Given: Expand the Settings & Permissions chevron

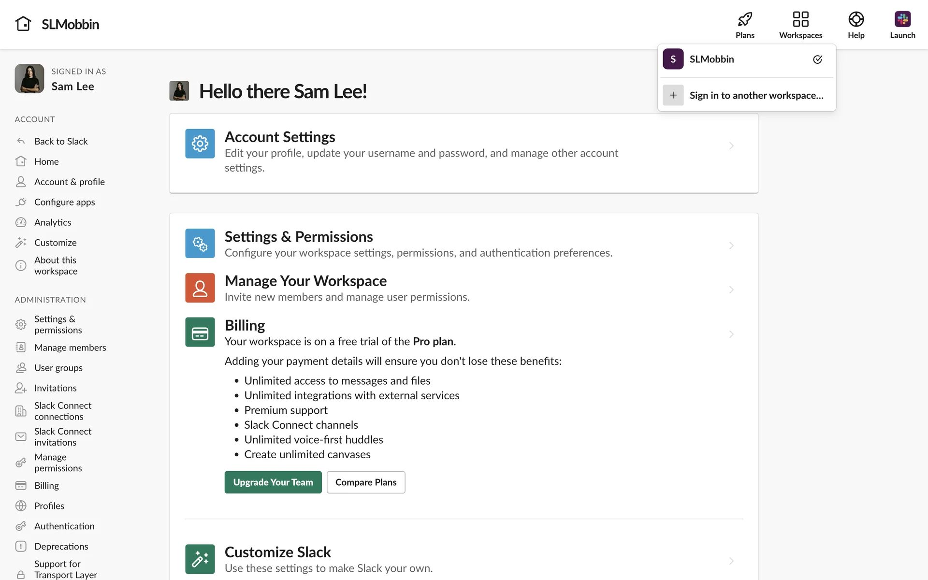Looking at the screenshot, I should [731, 246].
